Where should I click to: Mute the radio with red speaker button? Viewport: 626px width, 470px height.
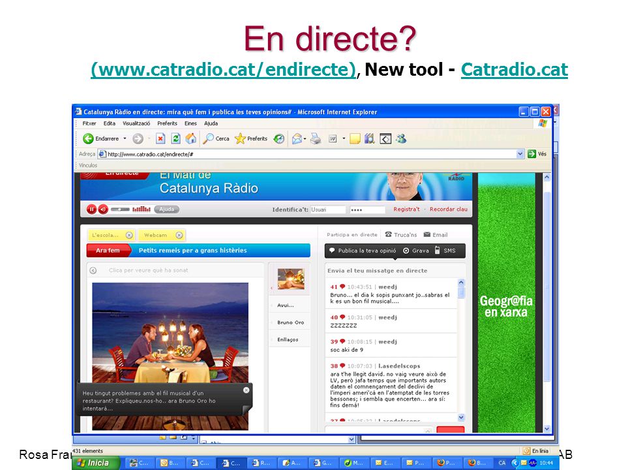[104, 209]
